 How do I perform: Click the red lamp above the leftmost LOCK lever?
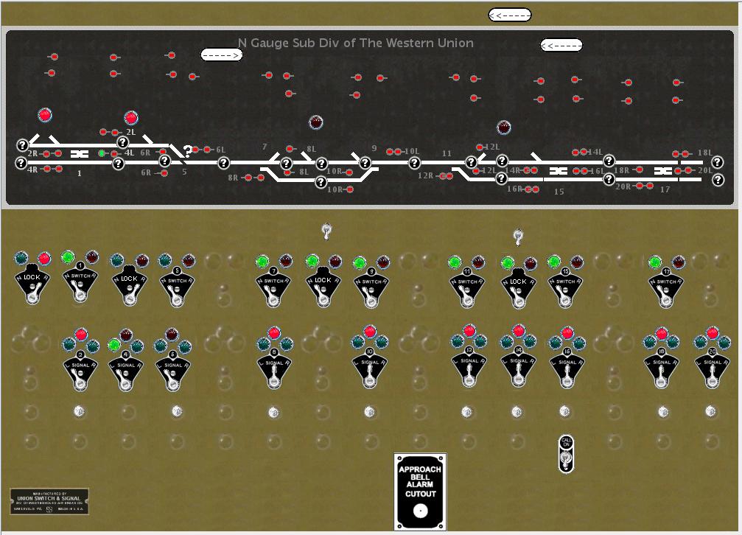[44, 259]
